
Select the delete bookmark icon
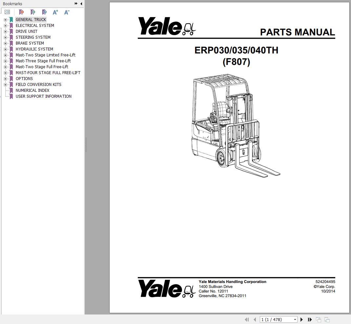21,12
